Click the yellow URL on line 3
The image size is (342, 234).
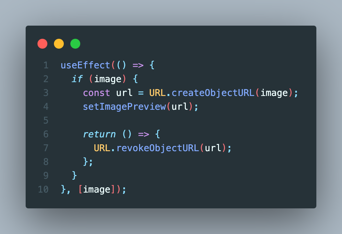[x=158, y=93]
